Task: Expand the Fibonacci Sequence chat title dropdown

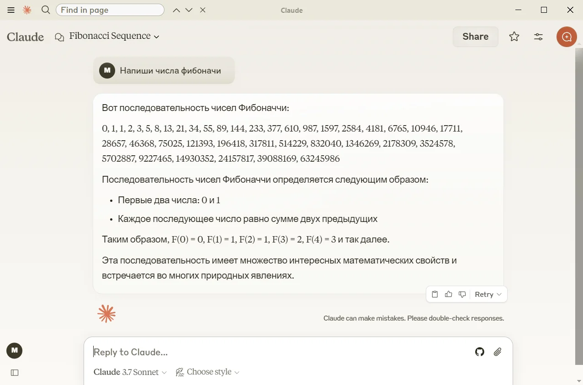Action: pyautogui.click(x=156, y=37)
